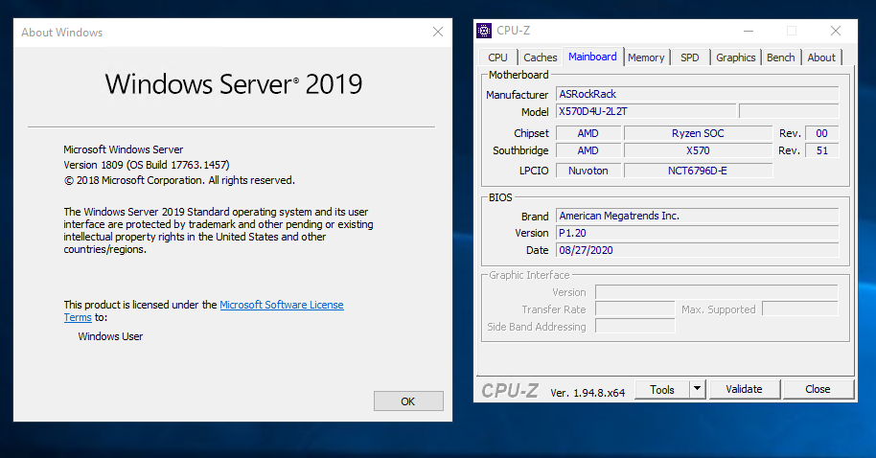This screenshot has height=458, width=876.
Task: Click the CPU-Z title bar icon
Action: (484, 31)
